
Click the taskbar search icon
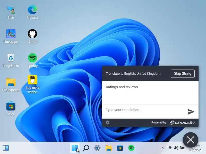(x=86, y=148)
